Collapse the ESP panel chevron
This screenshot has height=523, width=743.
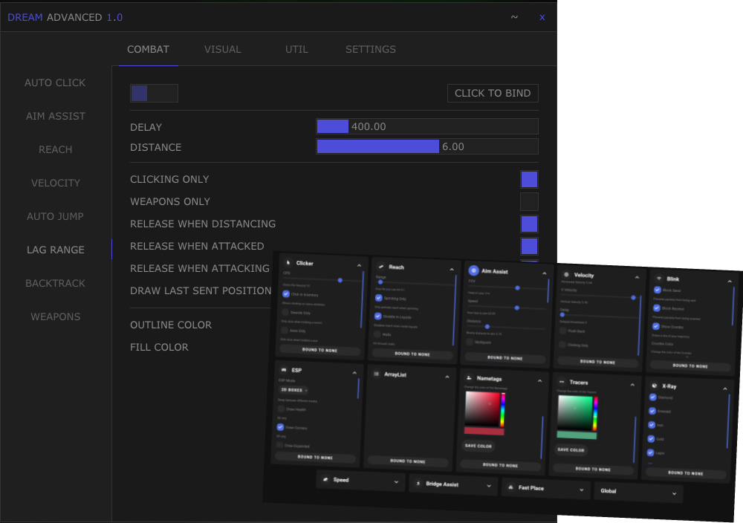[x=354, y=373]
